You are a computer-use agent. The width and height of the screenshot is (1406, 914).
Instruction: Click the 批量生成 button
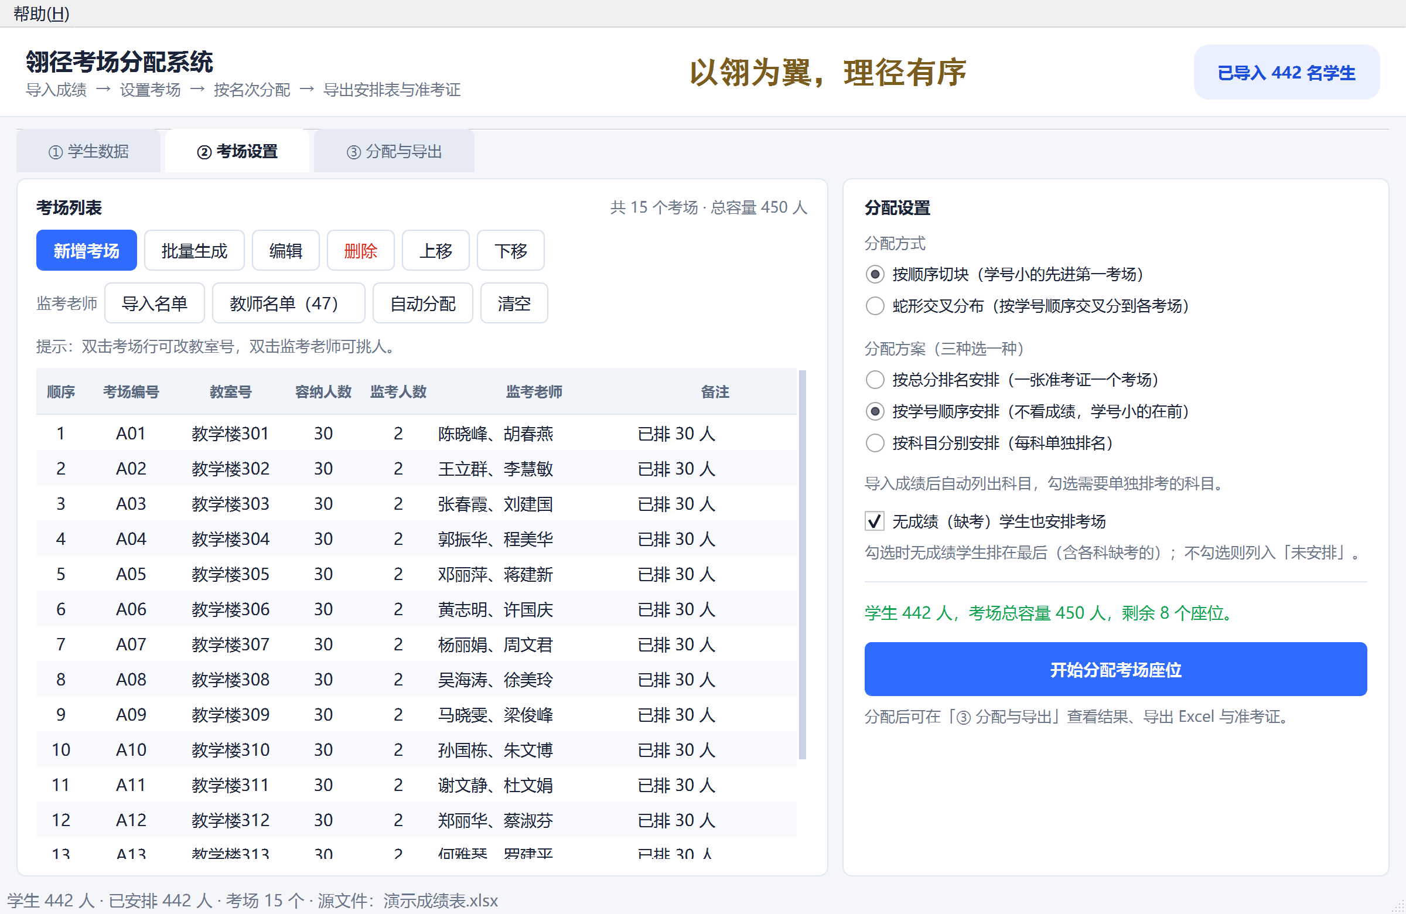pos(194,251)
